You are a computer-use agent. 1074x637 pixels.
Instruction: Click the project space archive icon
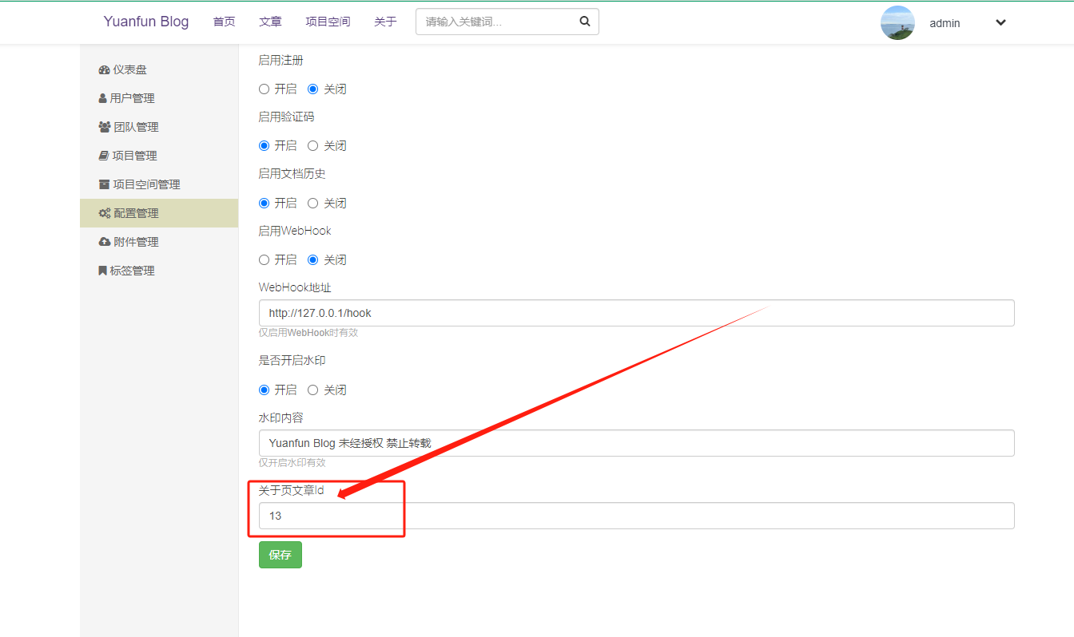tap(104, 185)
